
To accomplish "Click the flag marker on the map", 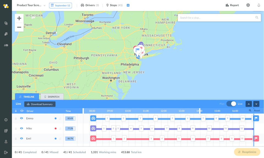I will pos(137,50).
